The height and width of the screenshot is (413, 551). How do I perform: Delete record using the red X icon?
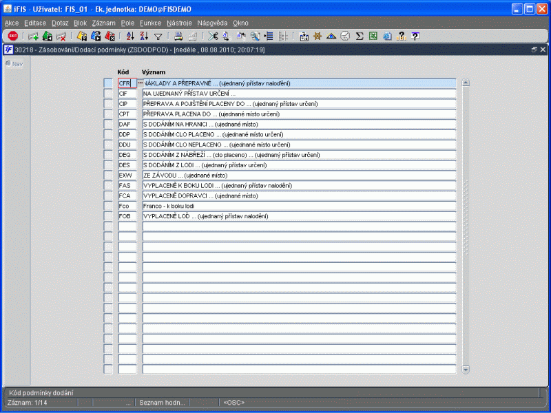pyautogui.click(x=61, y=36)
